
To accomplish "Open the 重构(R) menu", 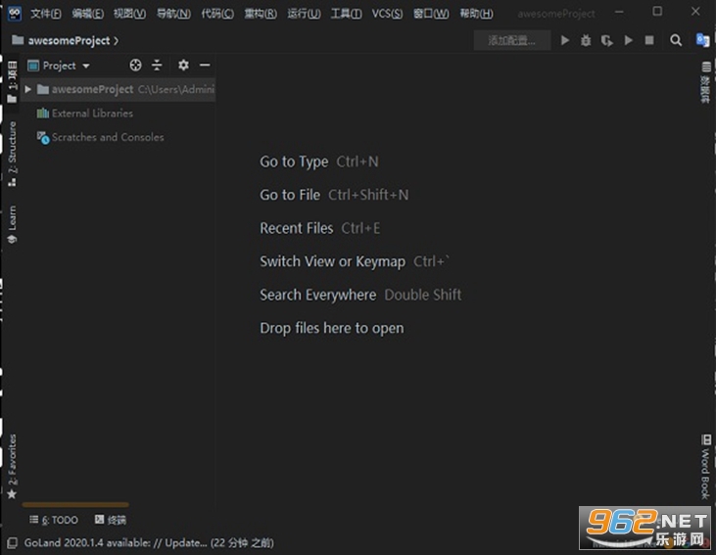I will coord(261,14).
